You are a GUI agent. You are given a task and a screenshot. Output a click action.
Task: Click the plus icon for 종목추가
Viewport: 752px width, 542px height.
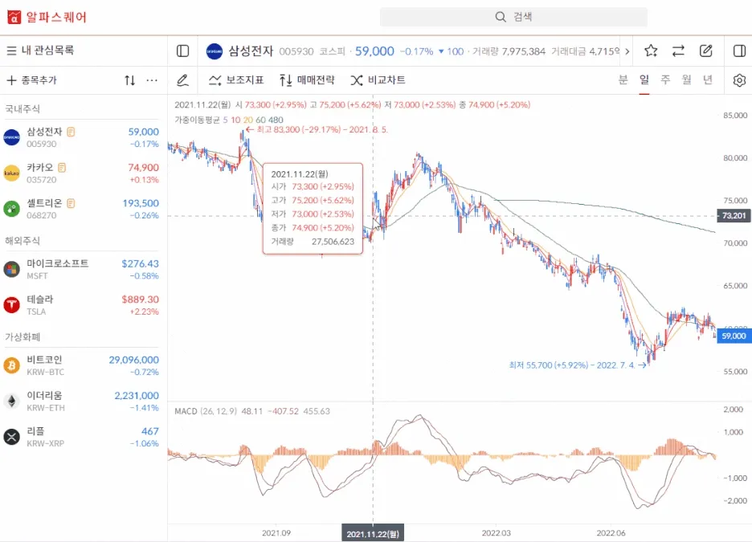pyautogui.click(x=11, y=80)
